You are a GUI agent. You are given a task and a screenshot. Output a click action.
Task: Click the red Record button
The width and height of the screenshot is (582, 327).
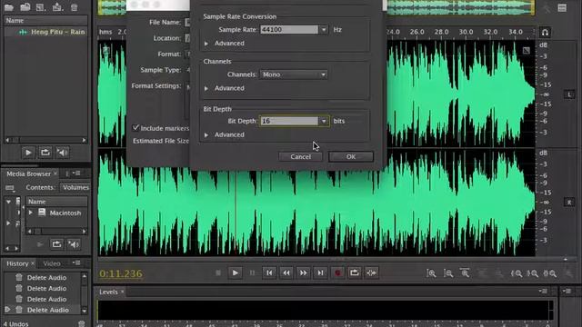337,272
